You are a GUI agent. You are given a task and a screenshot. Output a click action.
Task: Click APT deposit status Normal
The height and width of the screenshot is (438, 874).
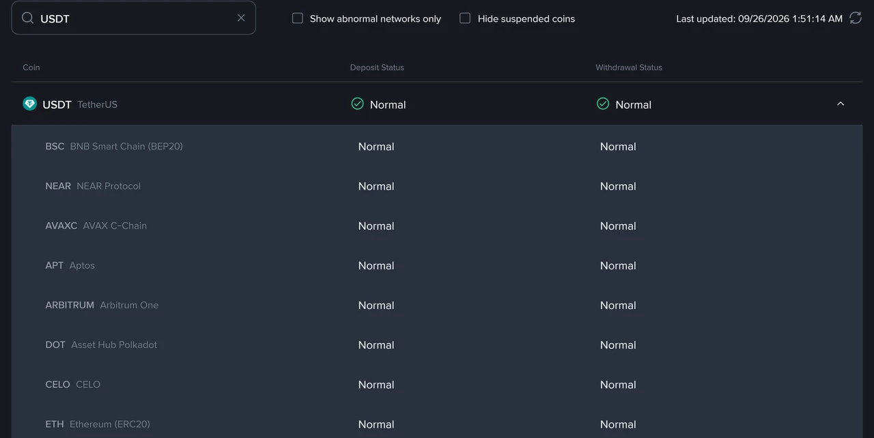[x=376, y=265]
